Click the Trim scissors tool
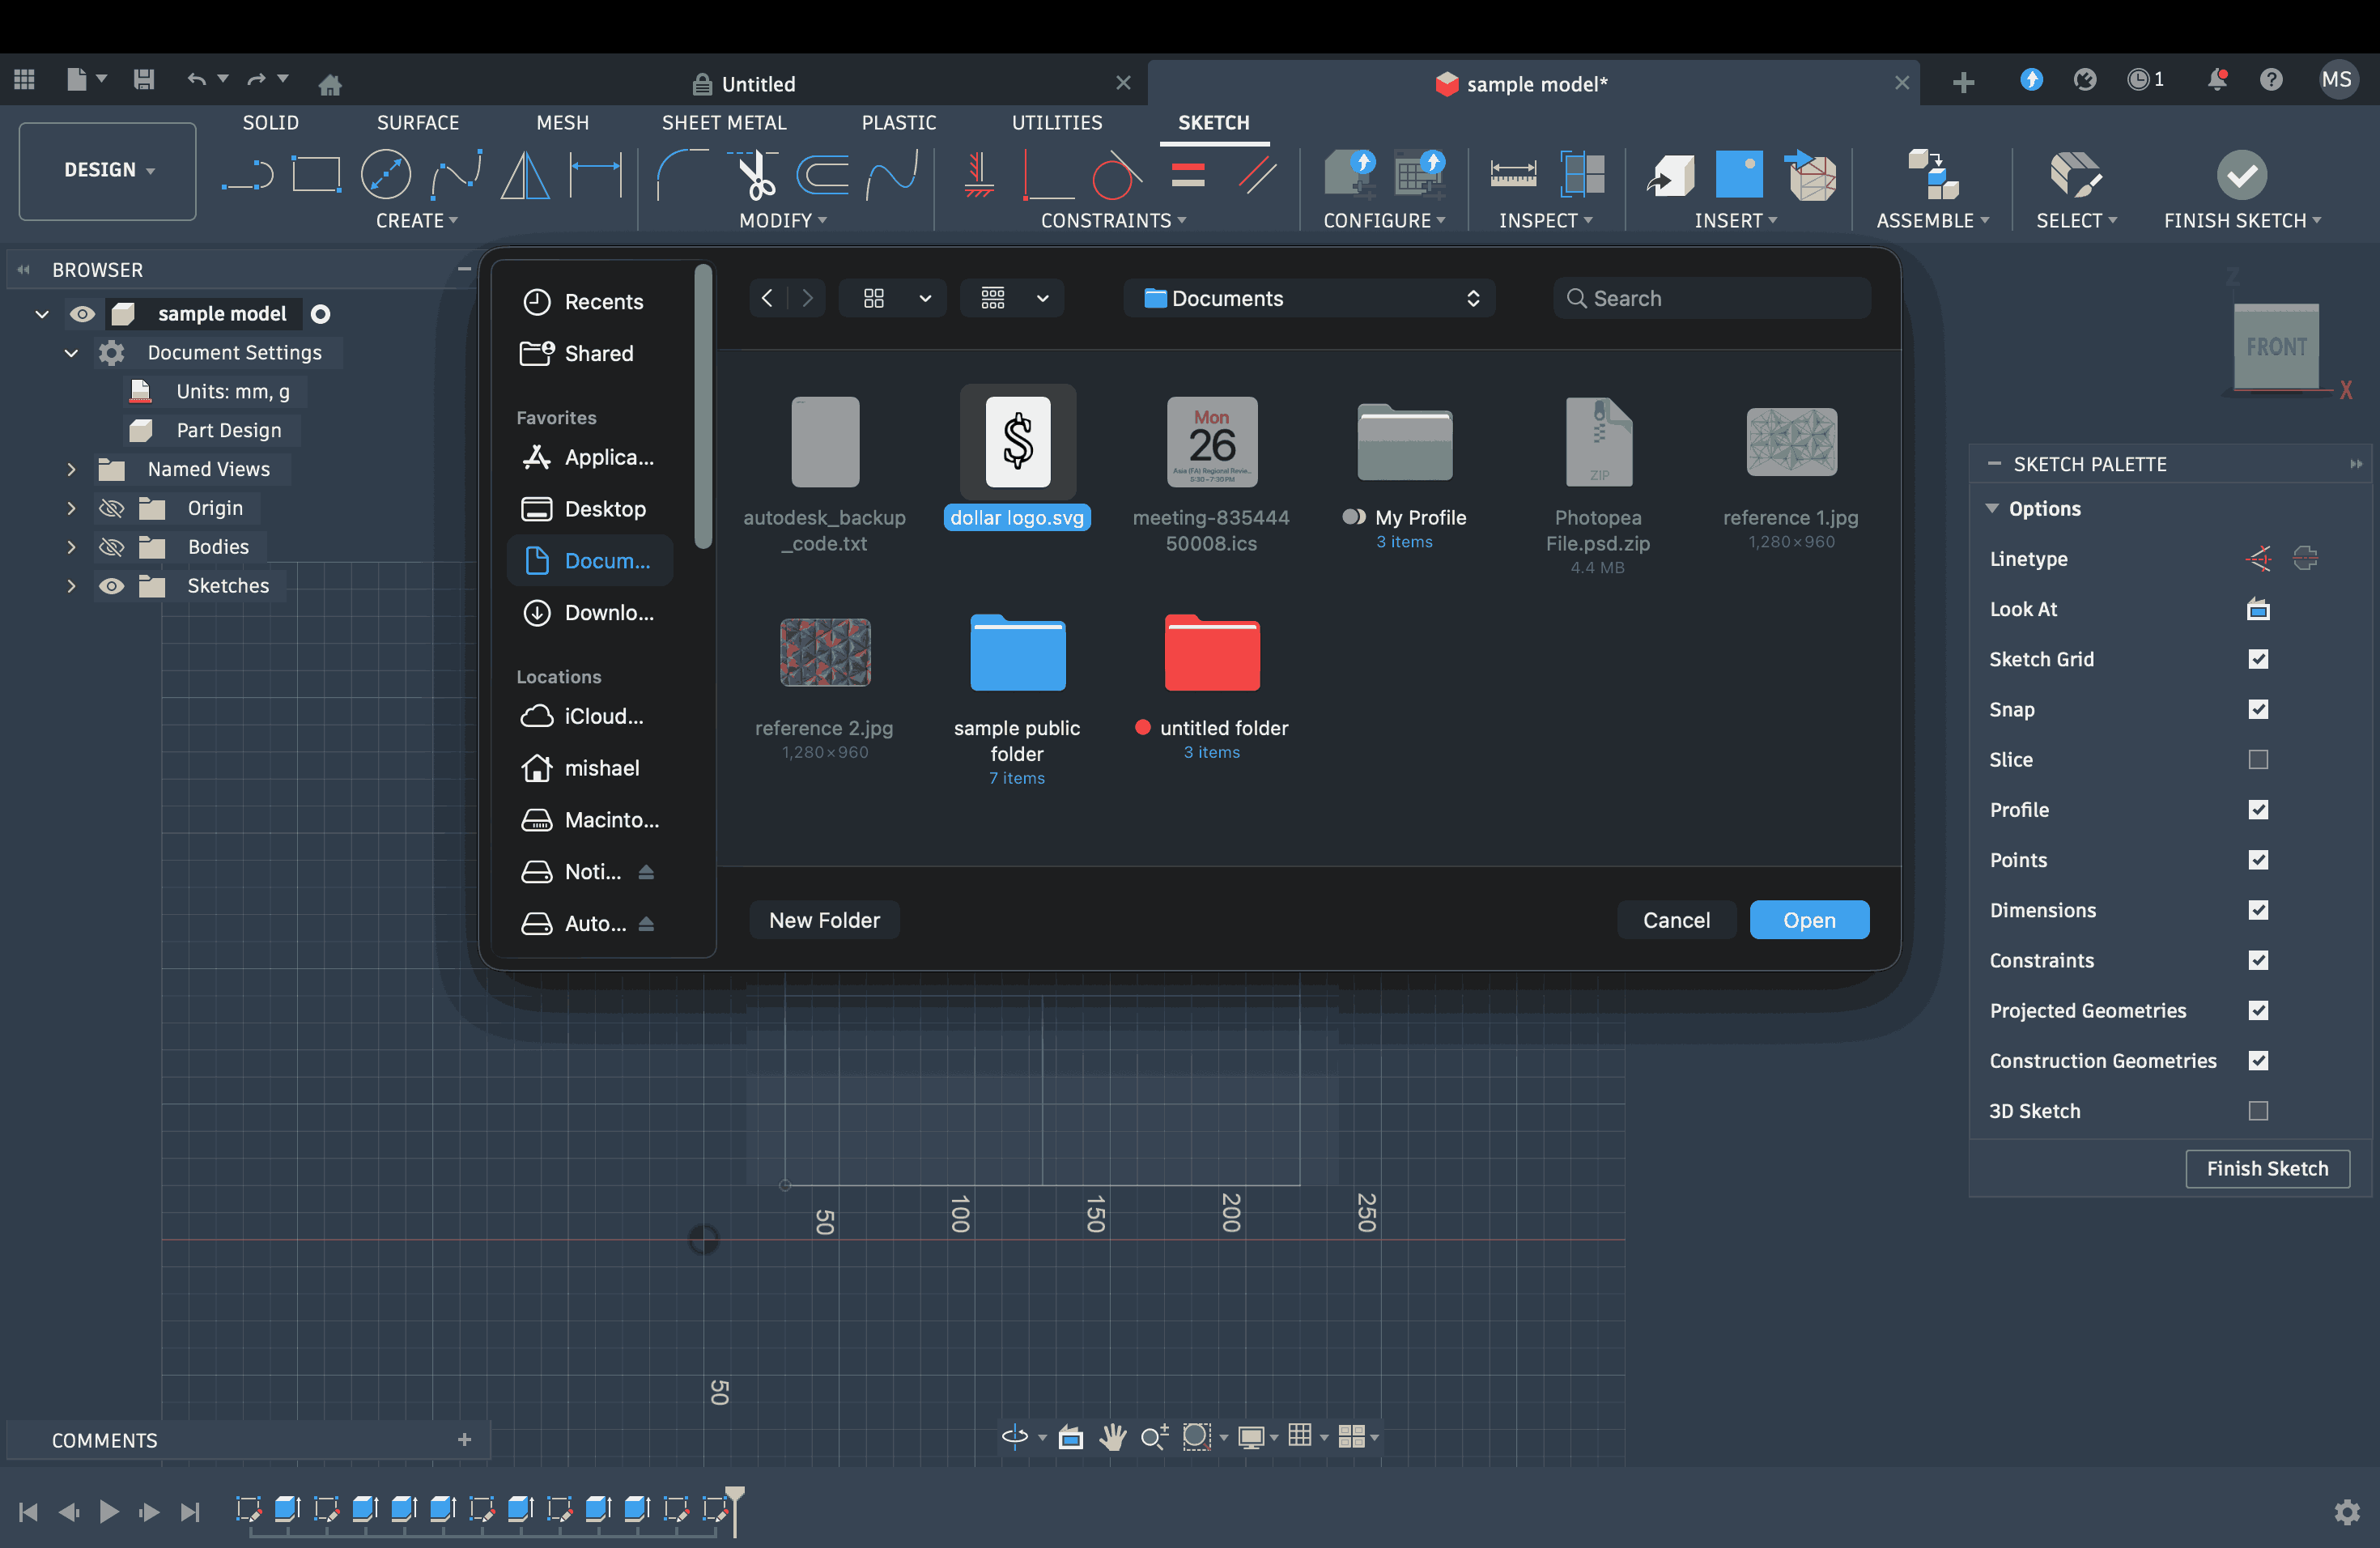The image size is (2380, 1548). [756, 175]
